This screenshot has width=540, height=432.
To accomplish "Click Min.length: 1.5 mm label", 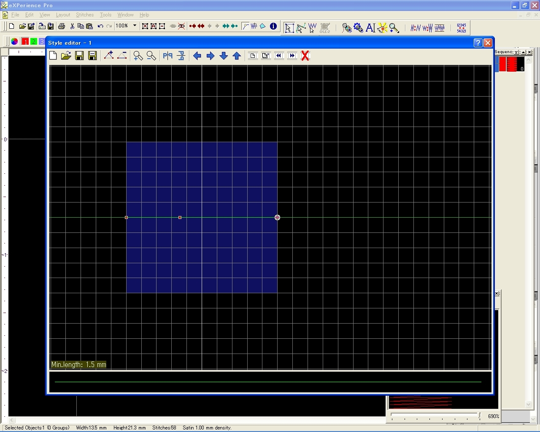I will point(79,364).
